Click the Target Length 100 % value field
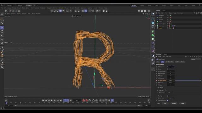Image resolution: width=202 pixels, height=113 pixels. [x=171, y=80]
